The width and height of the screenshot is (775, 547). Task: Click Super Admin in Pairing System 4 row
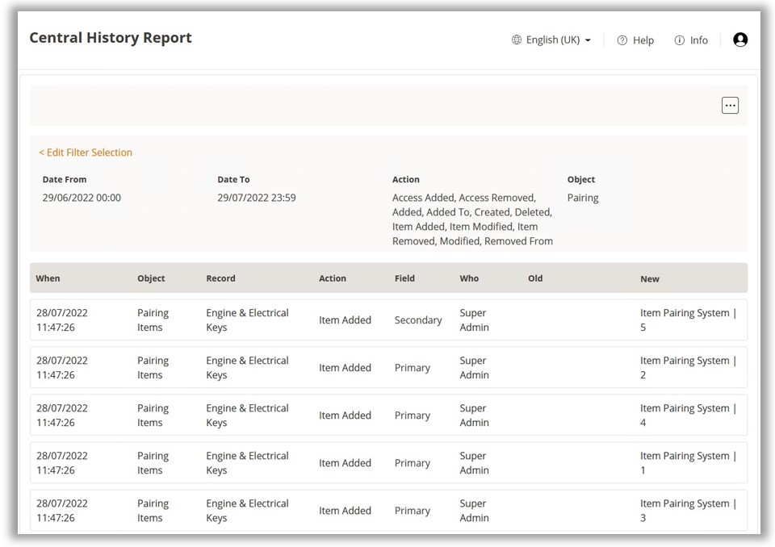tap(474, 415)
